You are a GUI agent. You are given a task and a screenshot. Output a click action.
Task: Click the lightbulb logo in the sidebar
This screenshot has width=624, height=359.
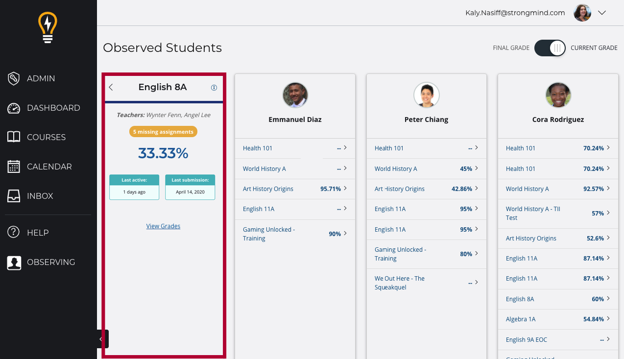click(x=48, y=28)
